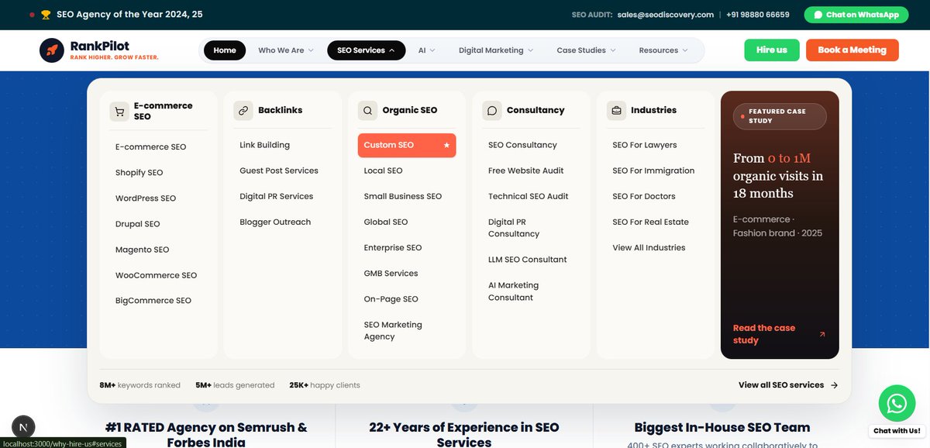Click the Consultancy chat bubble icon

pyautogui.click(x=492, y=111)
